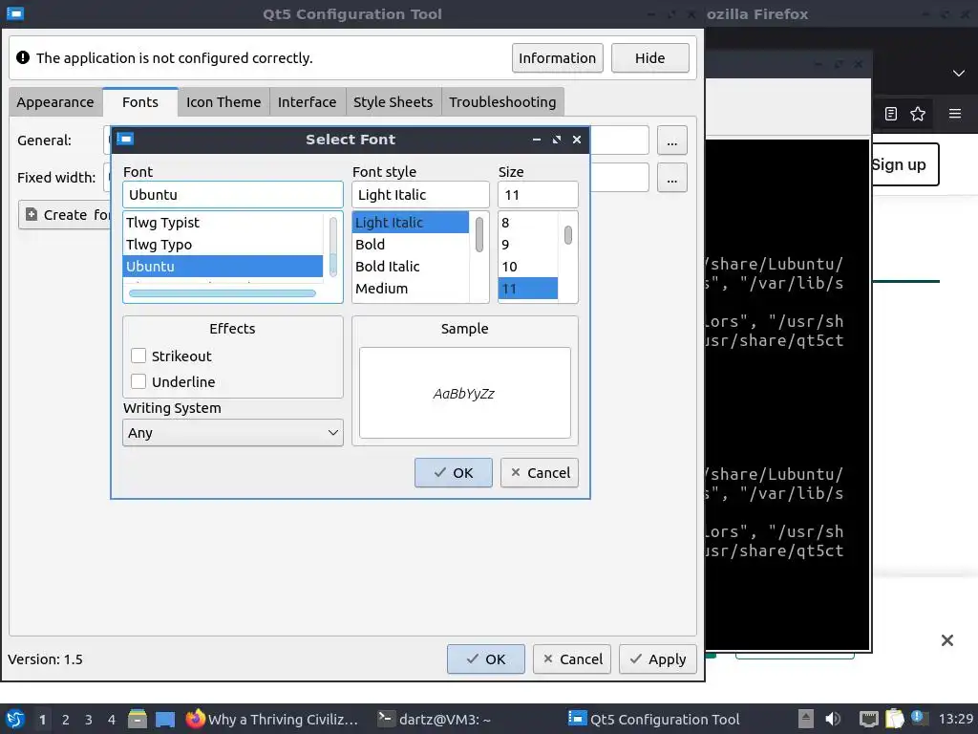Image resolution: width=978 pixels, height=734 pixels.
Task: Open the file manager taskbar icon
Action: [138, 719]
